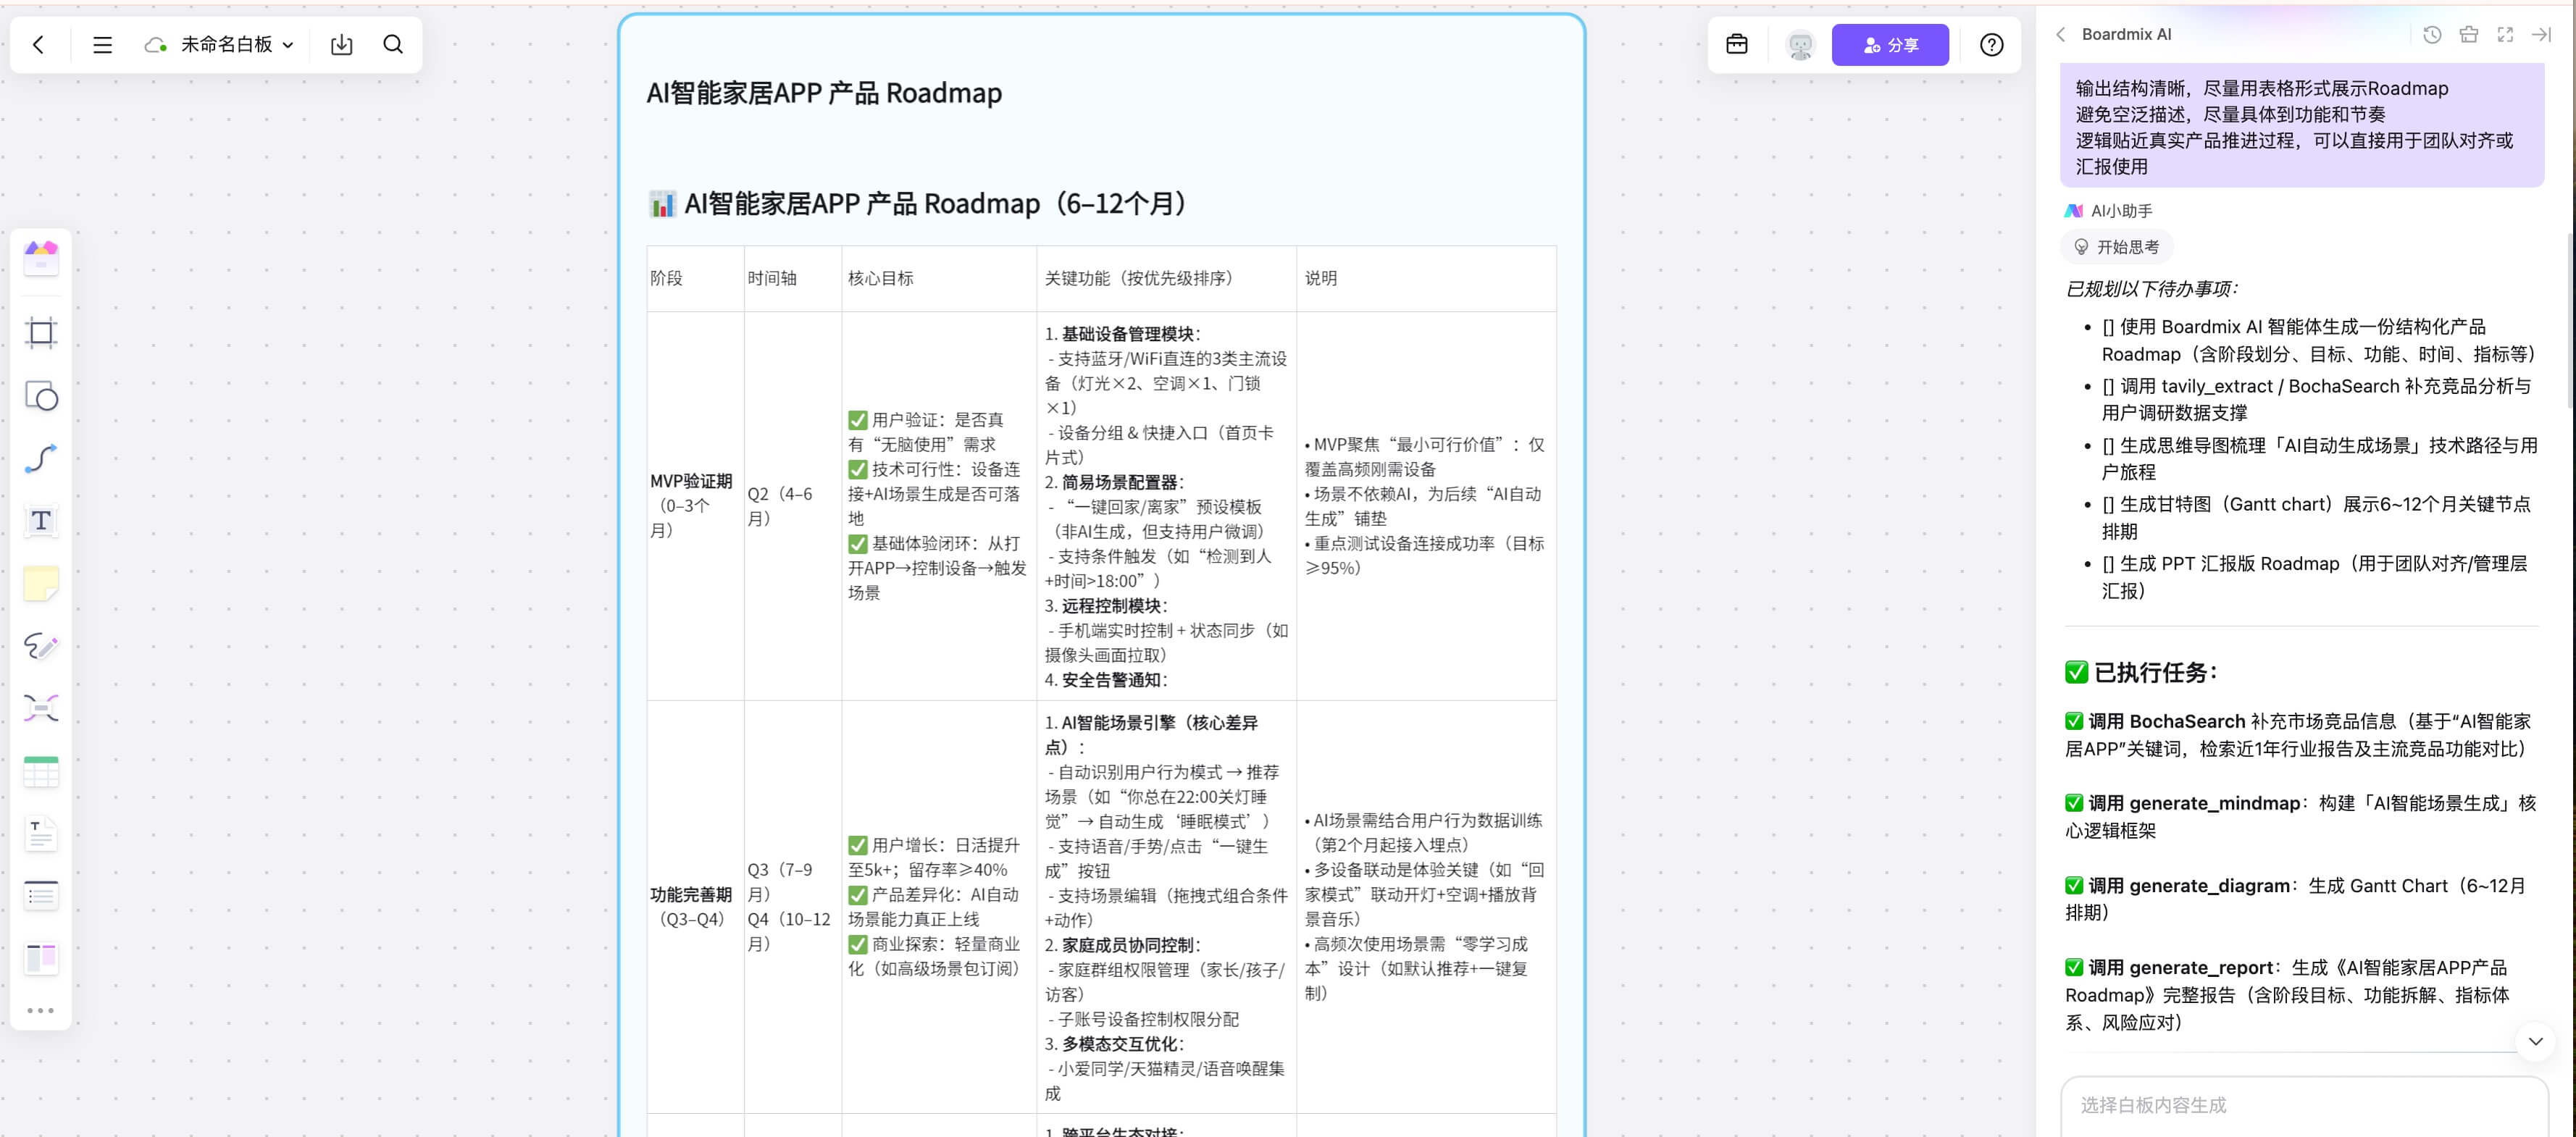Click the 生成 PPT 汇报版 Roadmap todo item
The image size is (2576, 1137).
pyautogui.click(x=2313, y=577)
